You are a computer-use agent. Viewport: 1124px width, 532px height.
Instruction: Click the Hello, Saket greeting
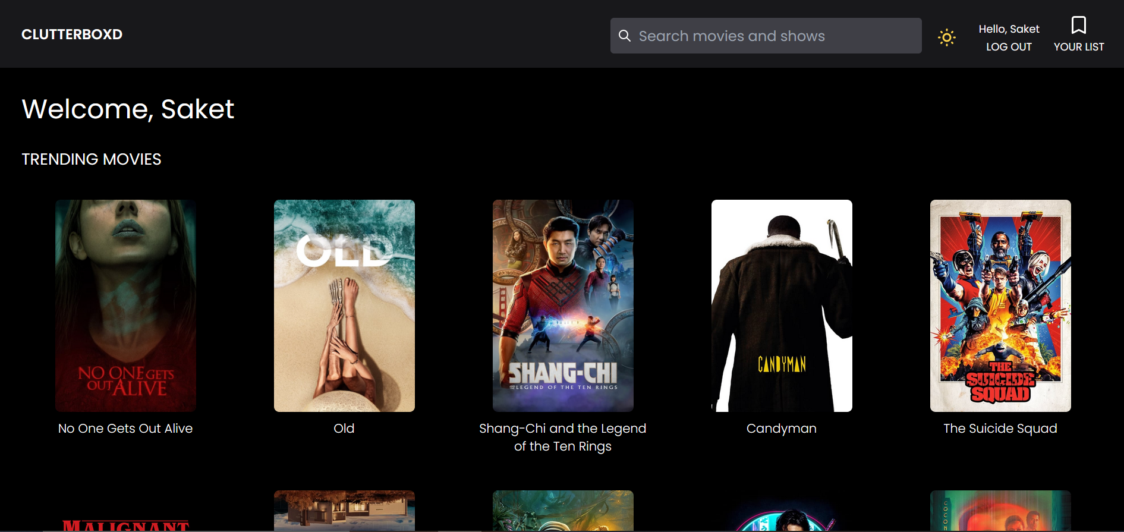point(1009,29)
